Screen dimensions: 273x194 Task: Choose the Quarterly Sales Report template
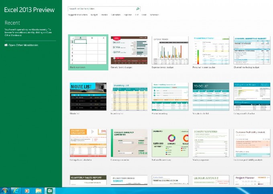tap(88, 180)
